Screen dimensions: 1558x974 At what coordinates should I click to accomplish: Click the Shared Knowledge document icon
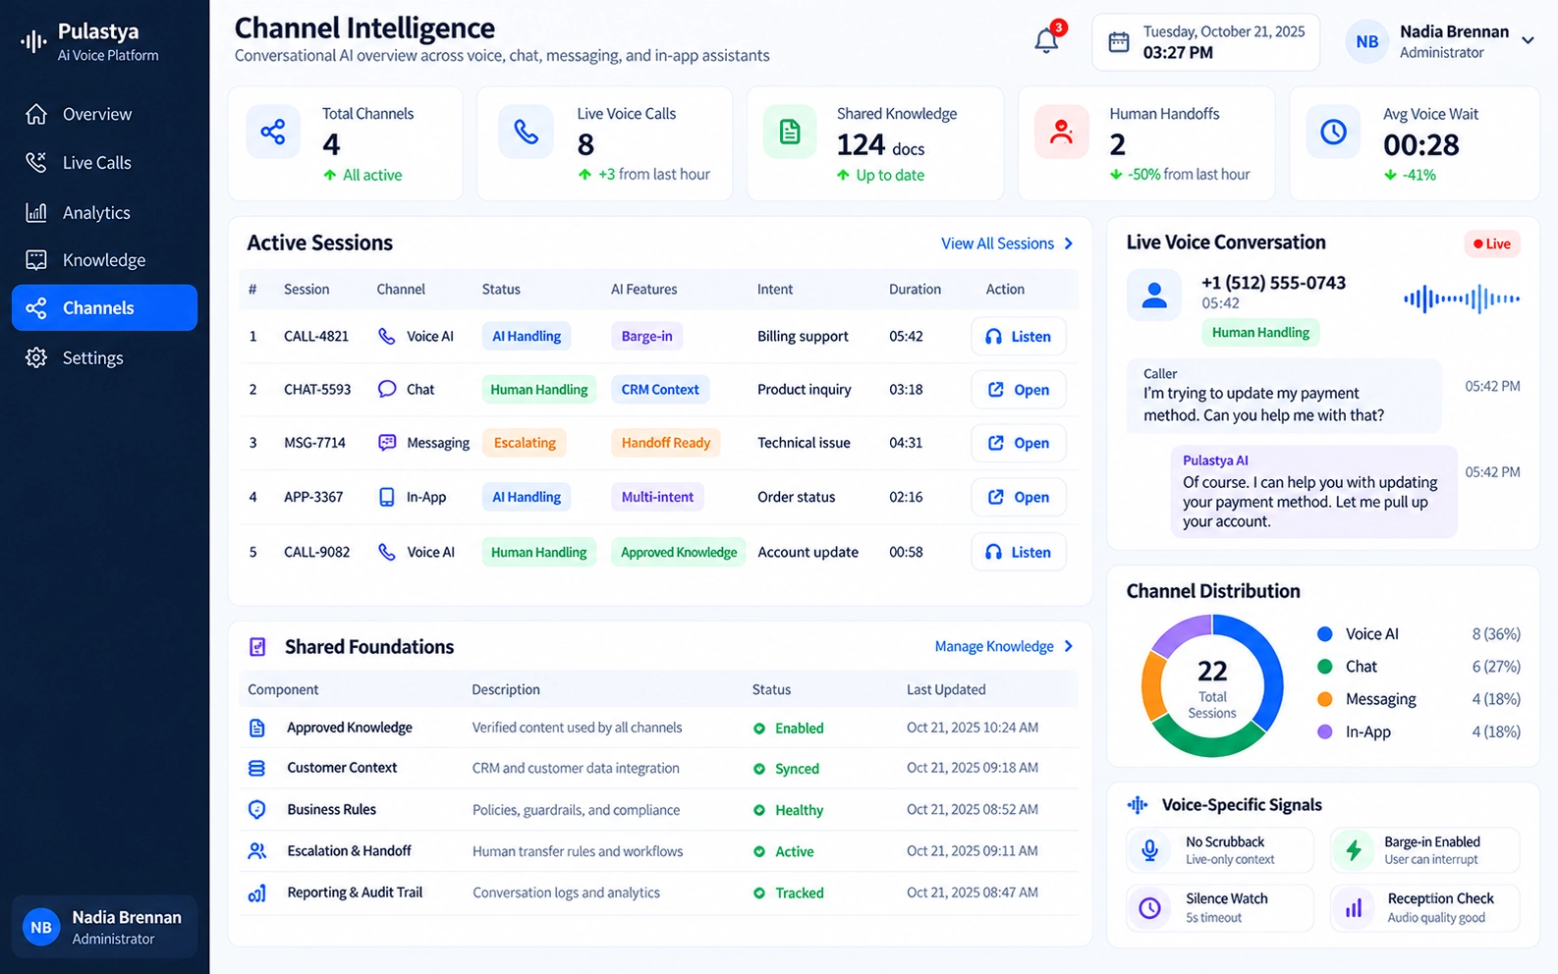(x=790, y=132)
